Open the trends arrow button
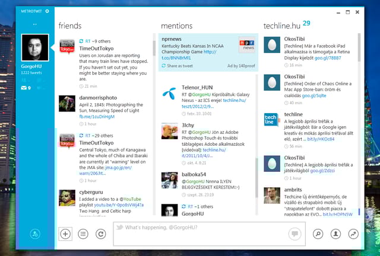This screenshot has width=380, height=256. (x=353, y=234)
